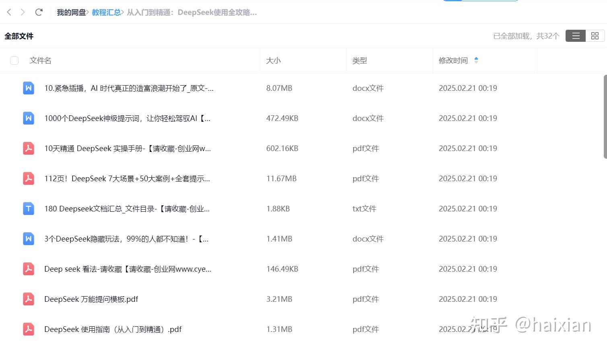Sort by the 类型 column header
This screenshot has width=607, height=350.
pyautogui.click(x=360, y=60)
